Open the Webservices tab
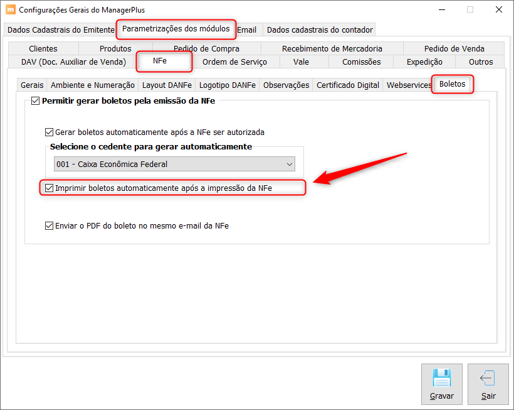 tap(409, 85)
